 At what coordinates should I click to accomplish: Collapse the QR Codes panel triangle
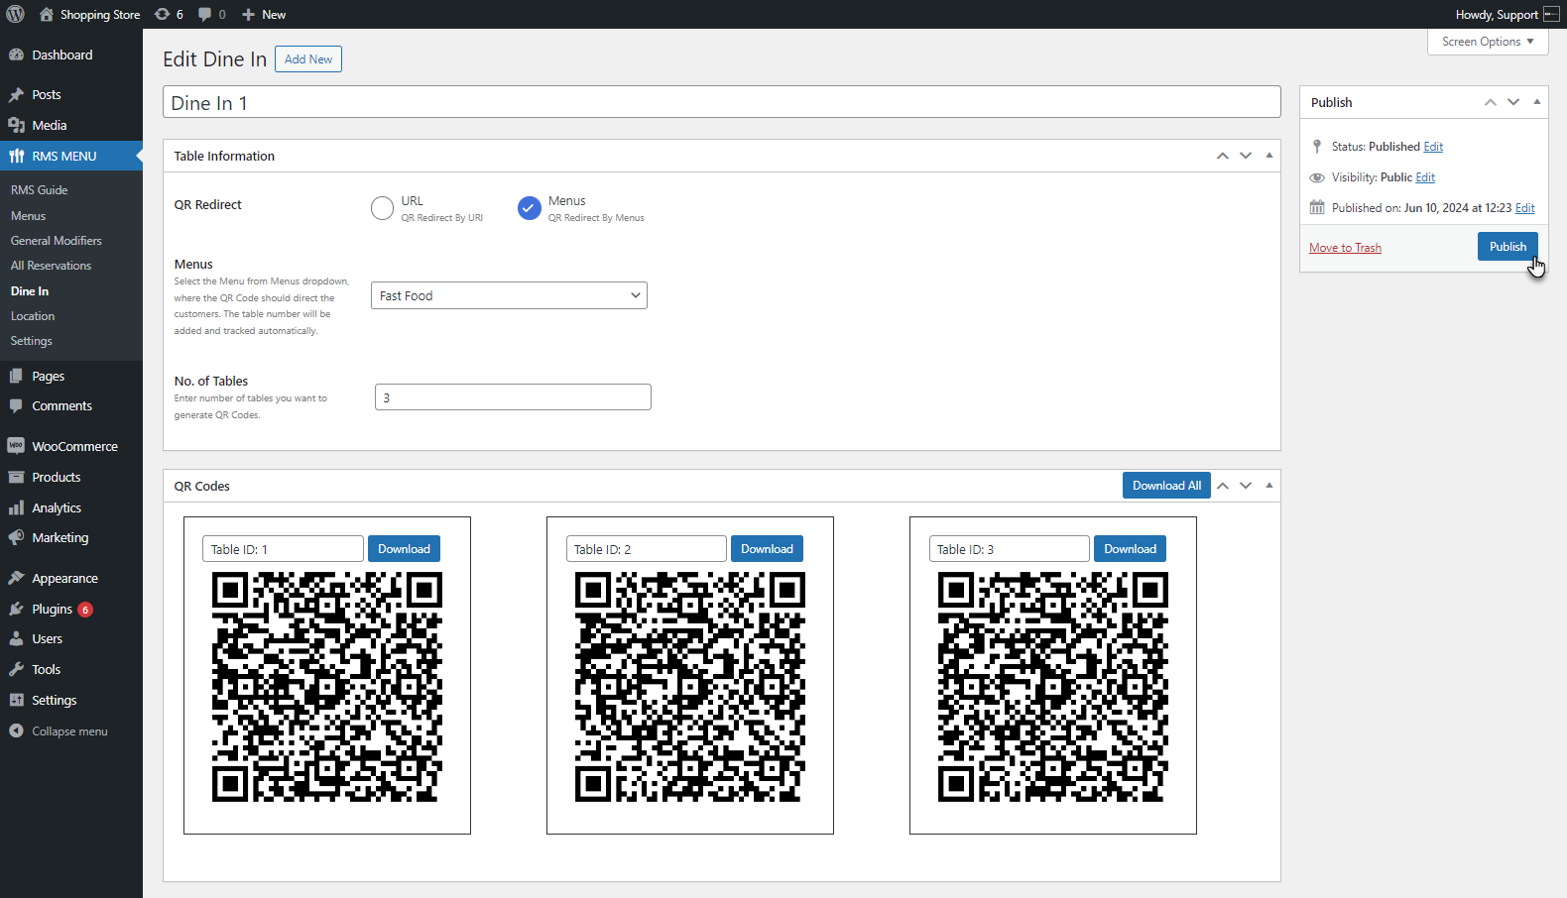[x=1268, y=486]
